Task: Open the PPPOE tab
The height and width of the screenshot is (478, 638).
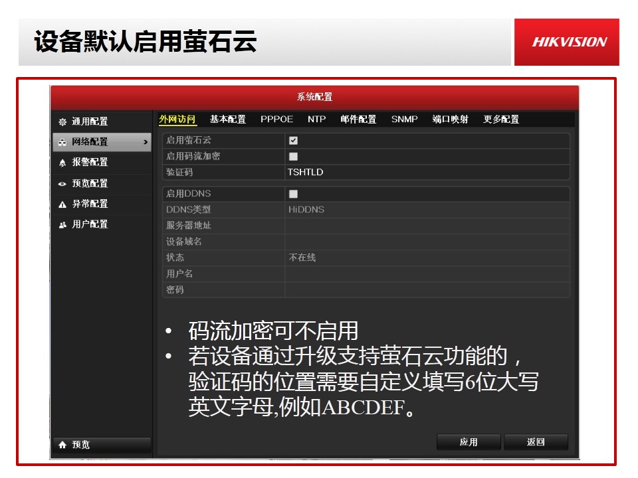Action: coord(276,119)
